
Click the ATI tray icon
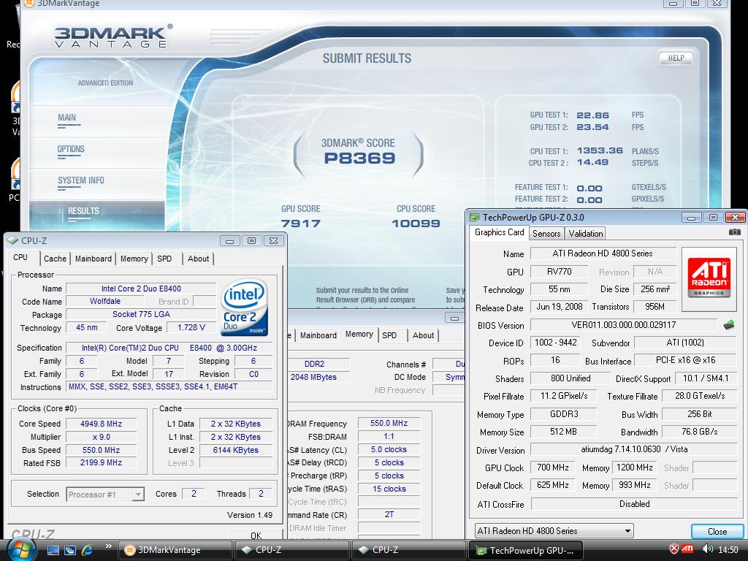[x=687, y=549]
